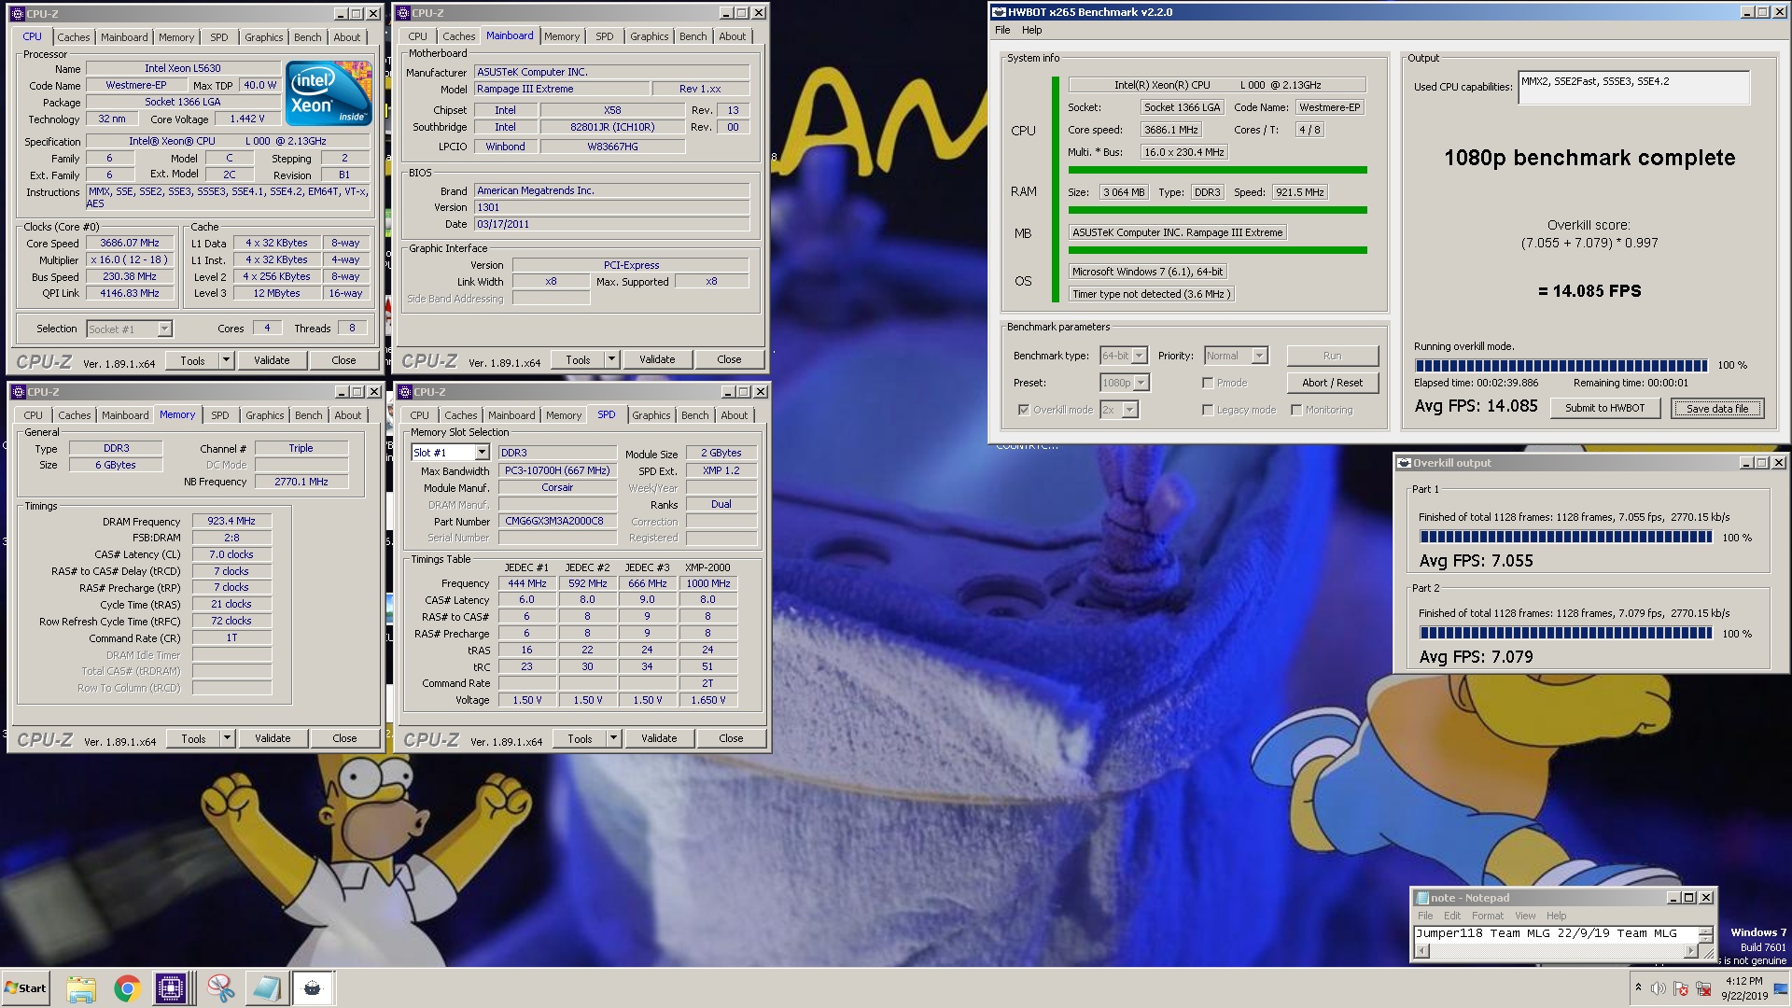Open the Help menu in HWBOT x265
The width and height of the screenshot is (1792, 1008).
tap(1031, 30)
